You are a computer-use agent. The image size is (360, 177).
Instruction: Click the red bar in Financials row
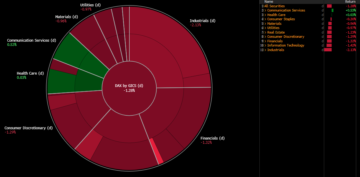pos(329,41)
